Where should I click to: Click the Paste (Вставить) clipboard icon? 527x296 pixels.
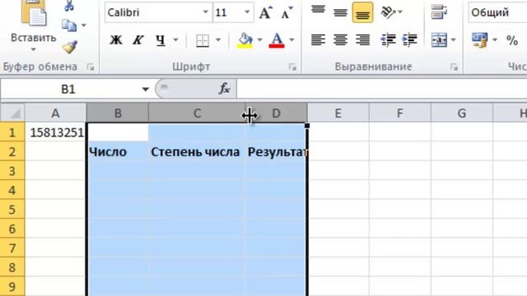point(34,13)
